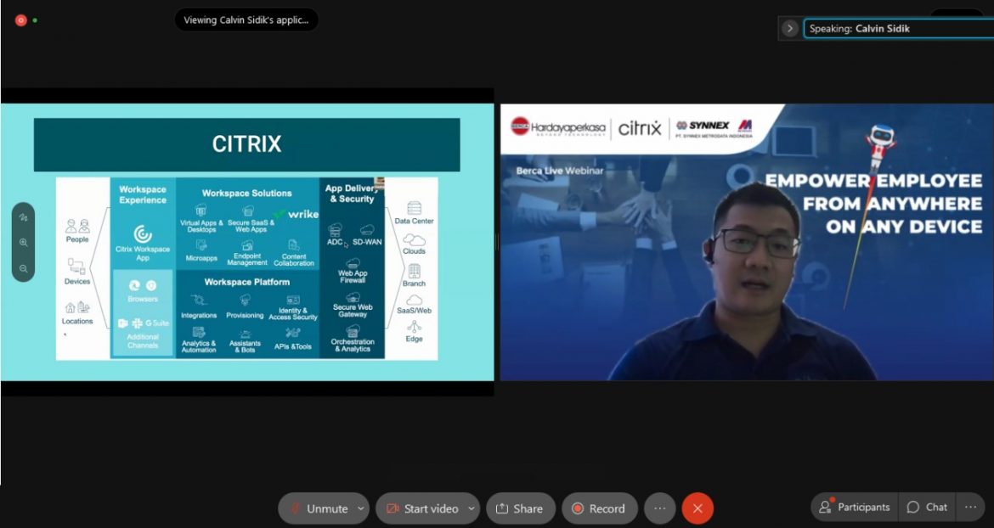Screen dimensions: 994x528
Task: Click the Speaking: Calvin Sidik indicator
Action: (x=898, y=29)
